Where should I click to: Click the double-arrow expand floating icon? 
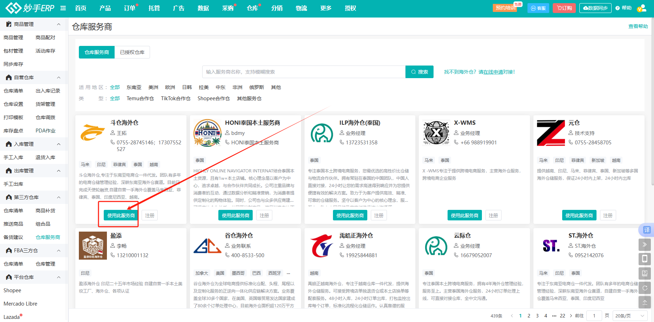point(645,245)
